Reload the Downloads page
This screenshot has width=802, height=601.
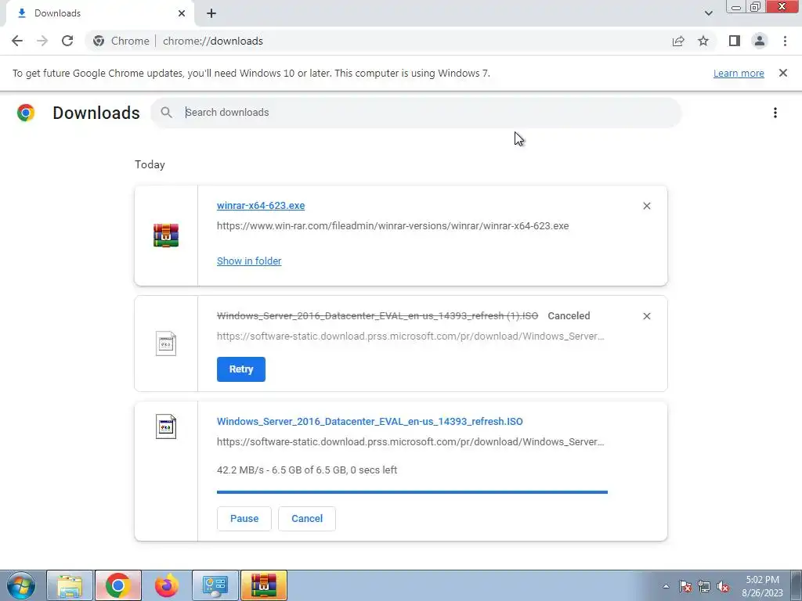pyautogui.click(x=67, y=41)
